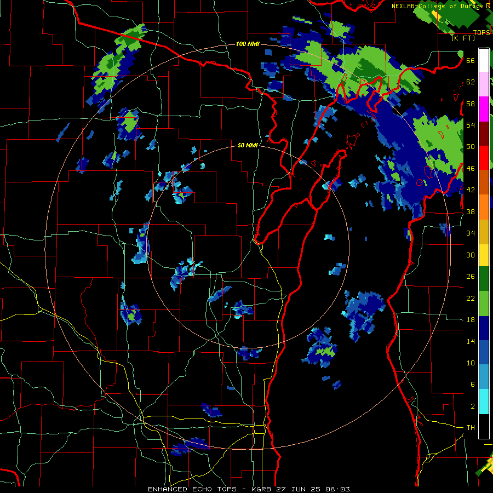Image resolution: width=493 pixels, height=493 pixels.
Task: Select the light green legend band
Action: (484, 303)
